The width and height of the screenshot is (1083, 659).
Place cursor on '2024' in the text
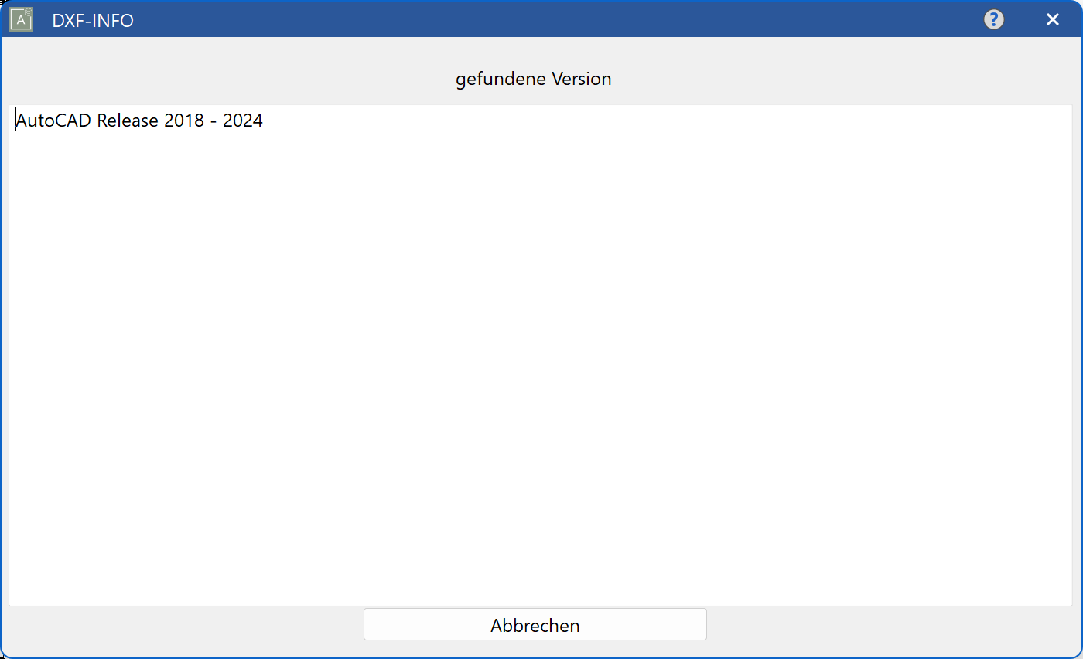243,121
